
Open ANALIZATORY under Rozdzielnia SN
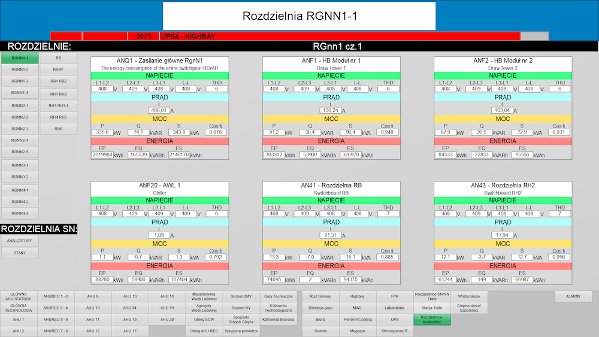(20, 241)
